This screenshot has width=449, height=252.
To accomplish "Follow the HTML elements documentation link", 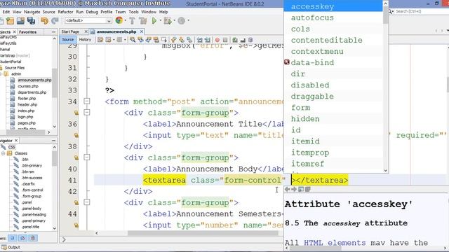I will [x=335, y=243].
